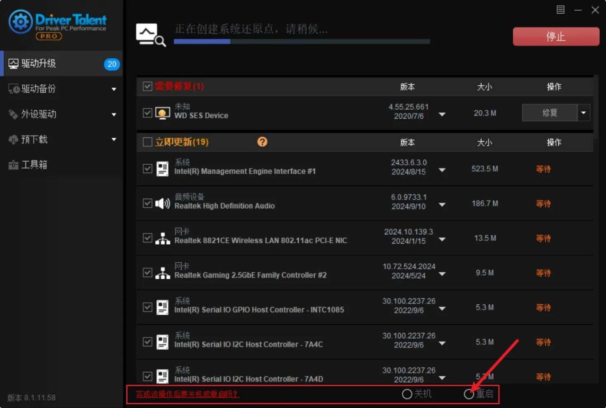Uncheck the WD SES Device checkbox
Viewport: 606px width, 408px height.
(147, 113)
